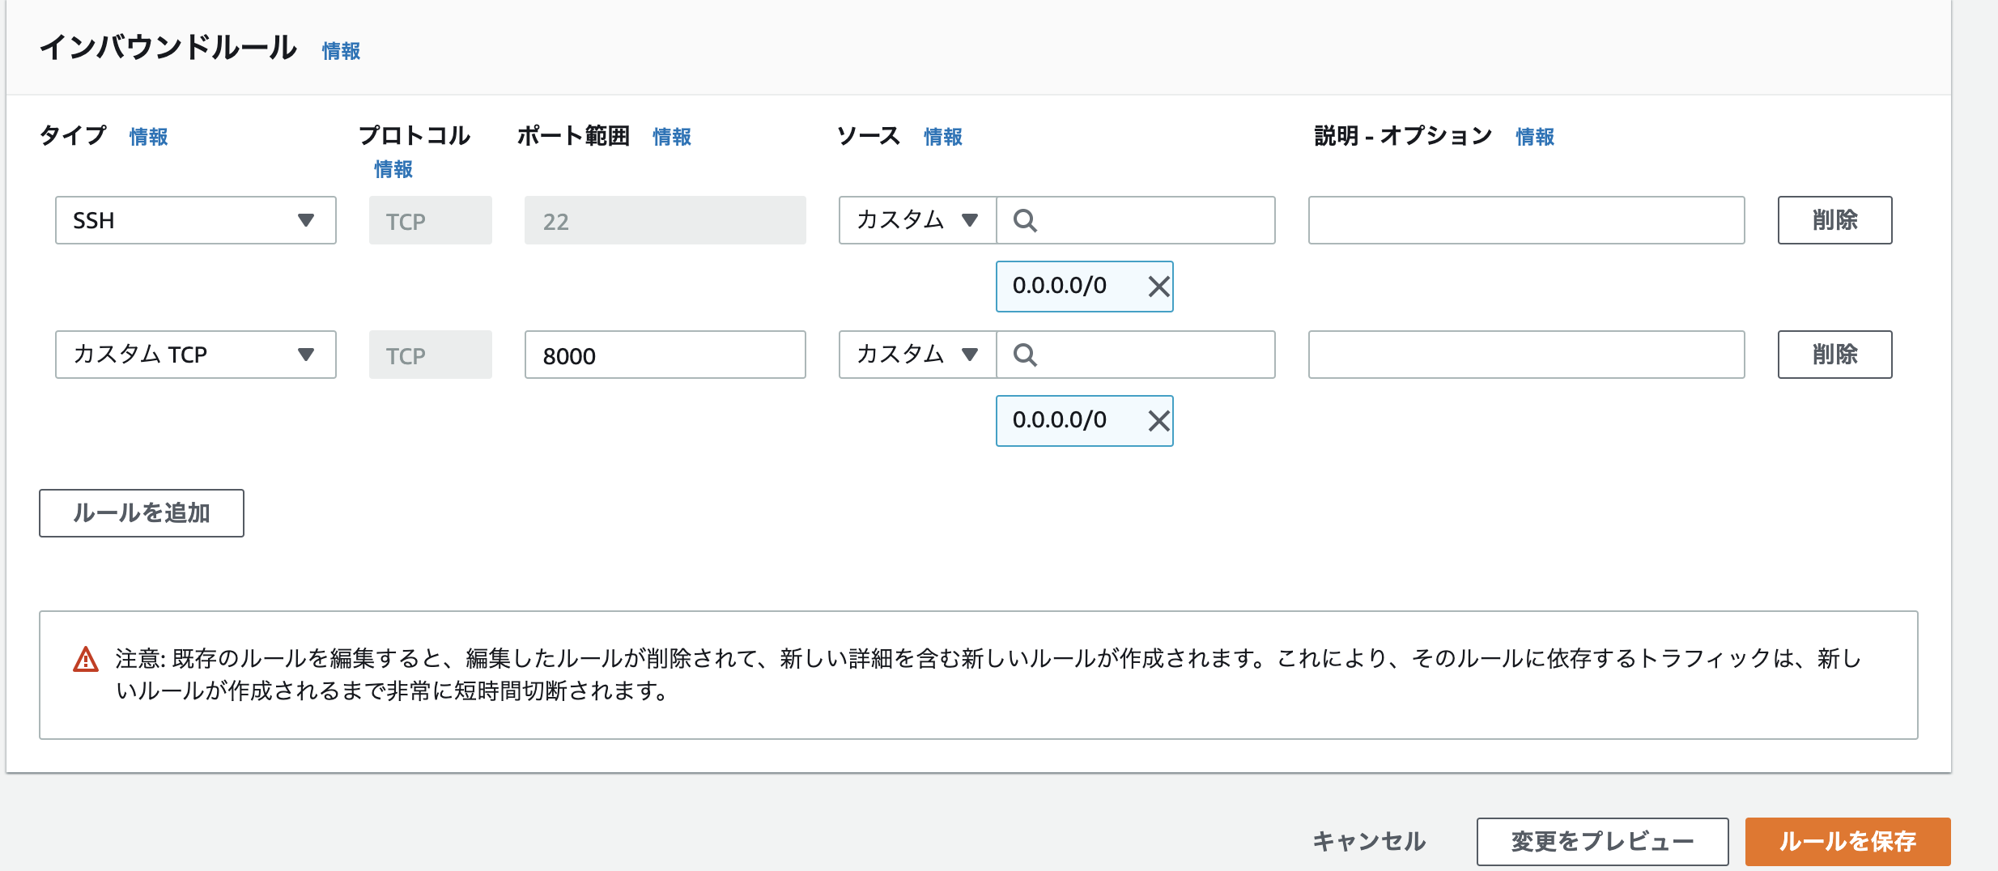
Task: Delete the custom TCP 8000 rule
Action: point(1834,355)
